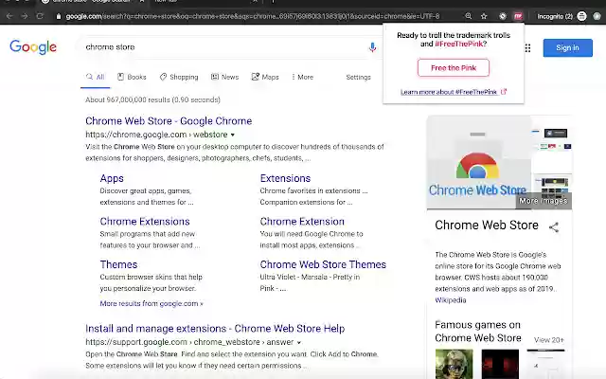Reload the page with refresh icon
The height and width of the screenshot is (379, 606).
point(40,16)
